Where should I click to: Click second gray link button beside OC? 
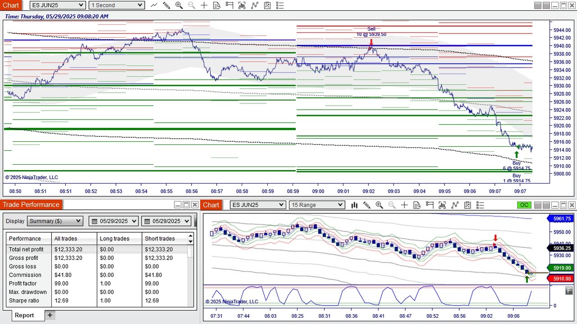tap(546, 205)
